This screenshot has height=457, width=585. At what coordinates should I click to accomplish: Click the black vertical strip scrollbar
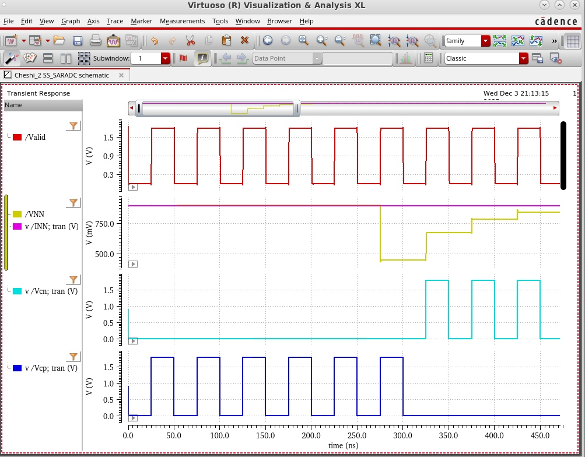pos(563,156)
